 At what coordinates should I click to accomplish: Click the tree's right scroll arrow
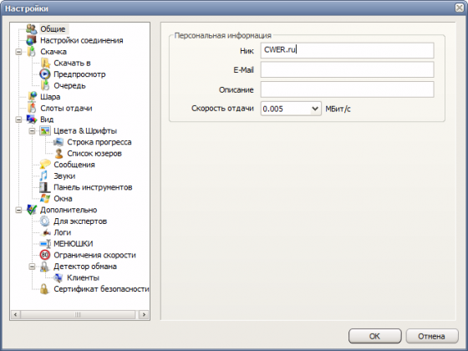[144, 314]
